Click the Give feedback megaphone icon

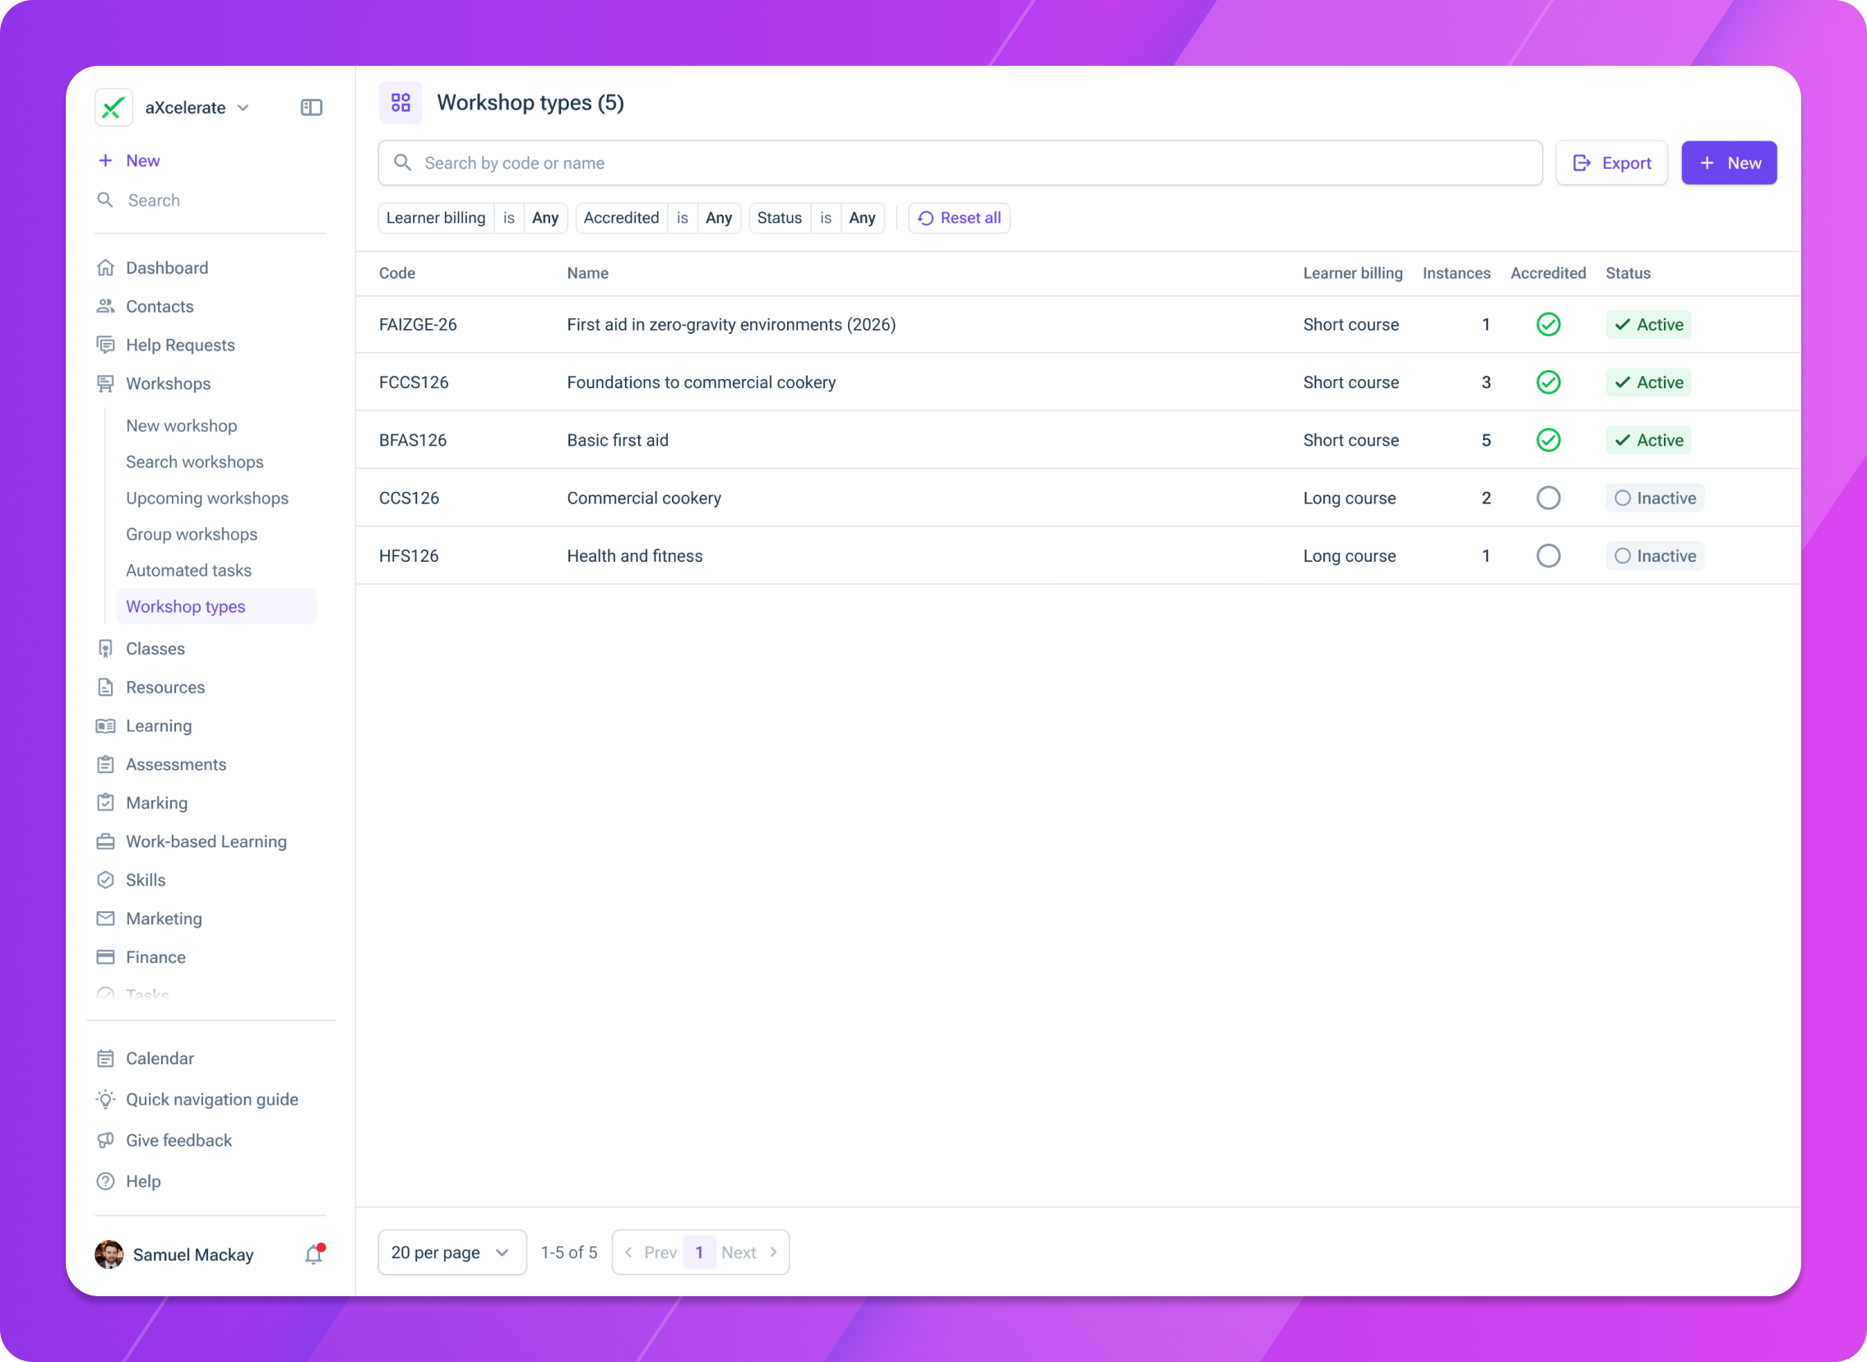(105, 1141)
